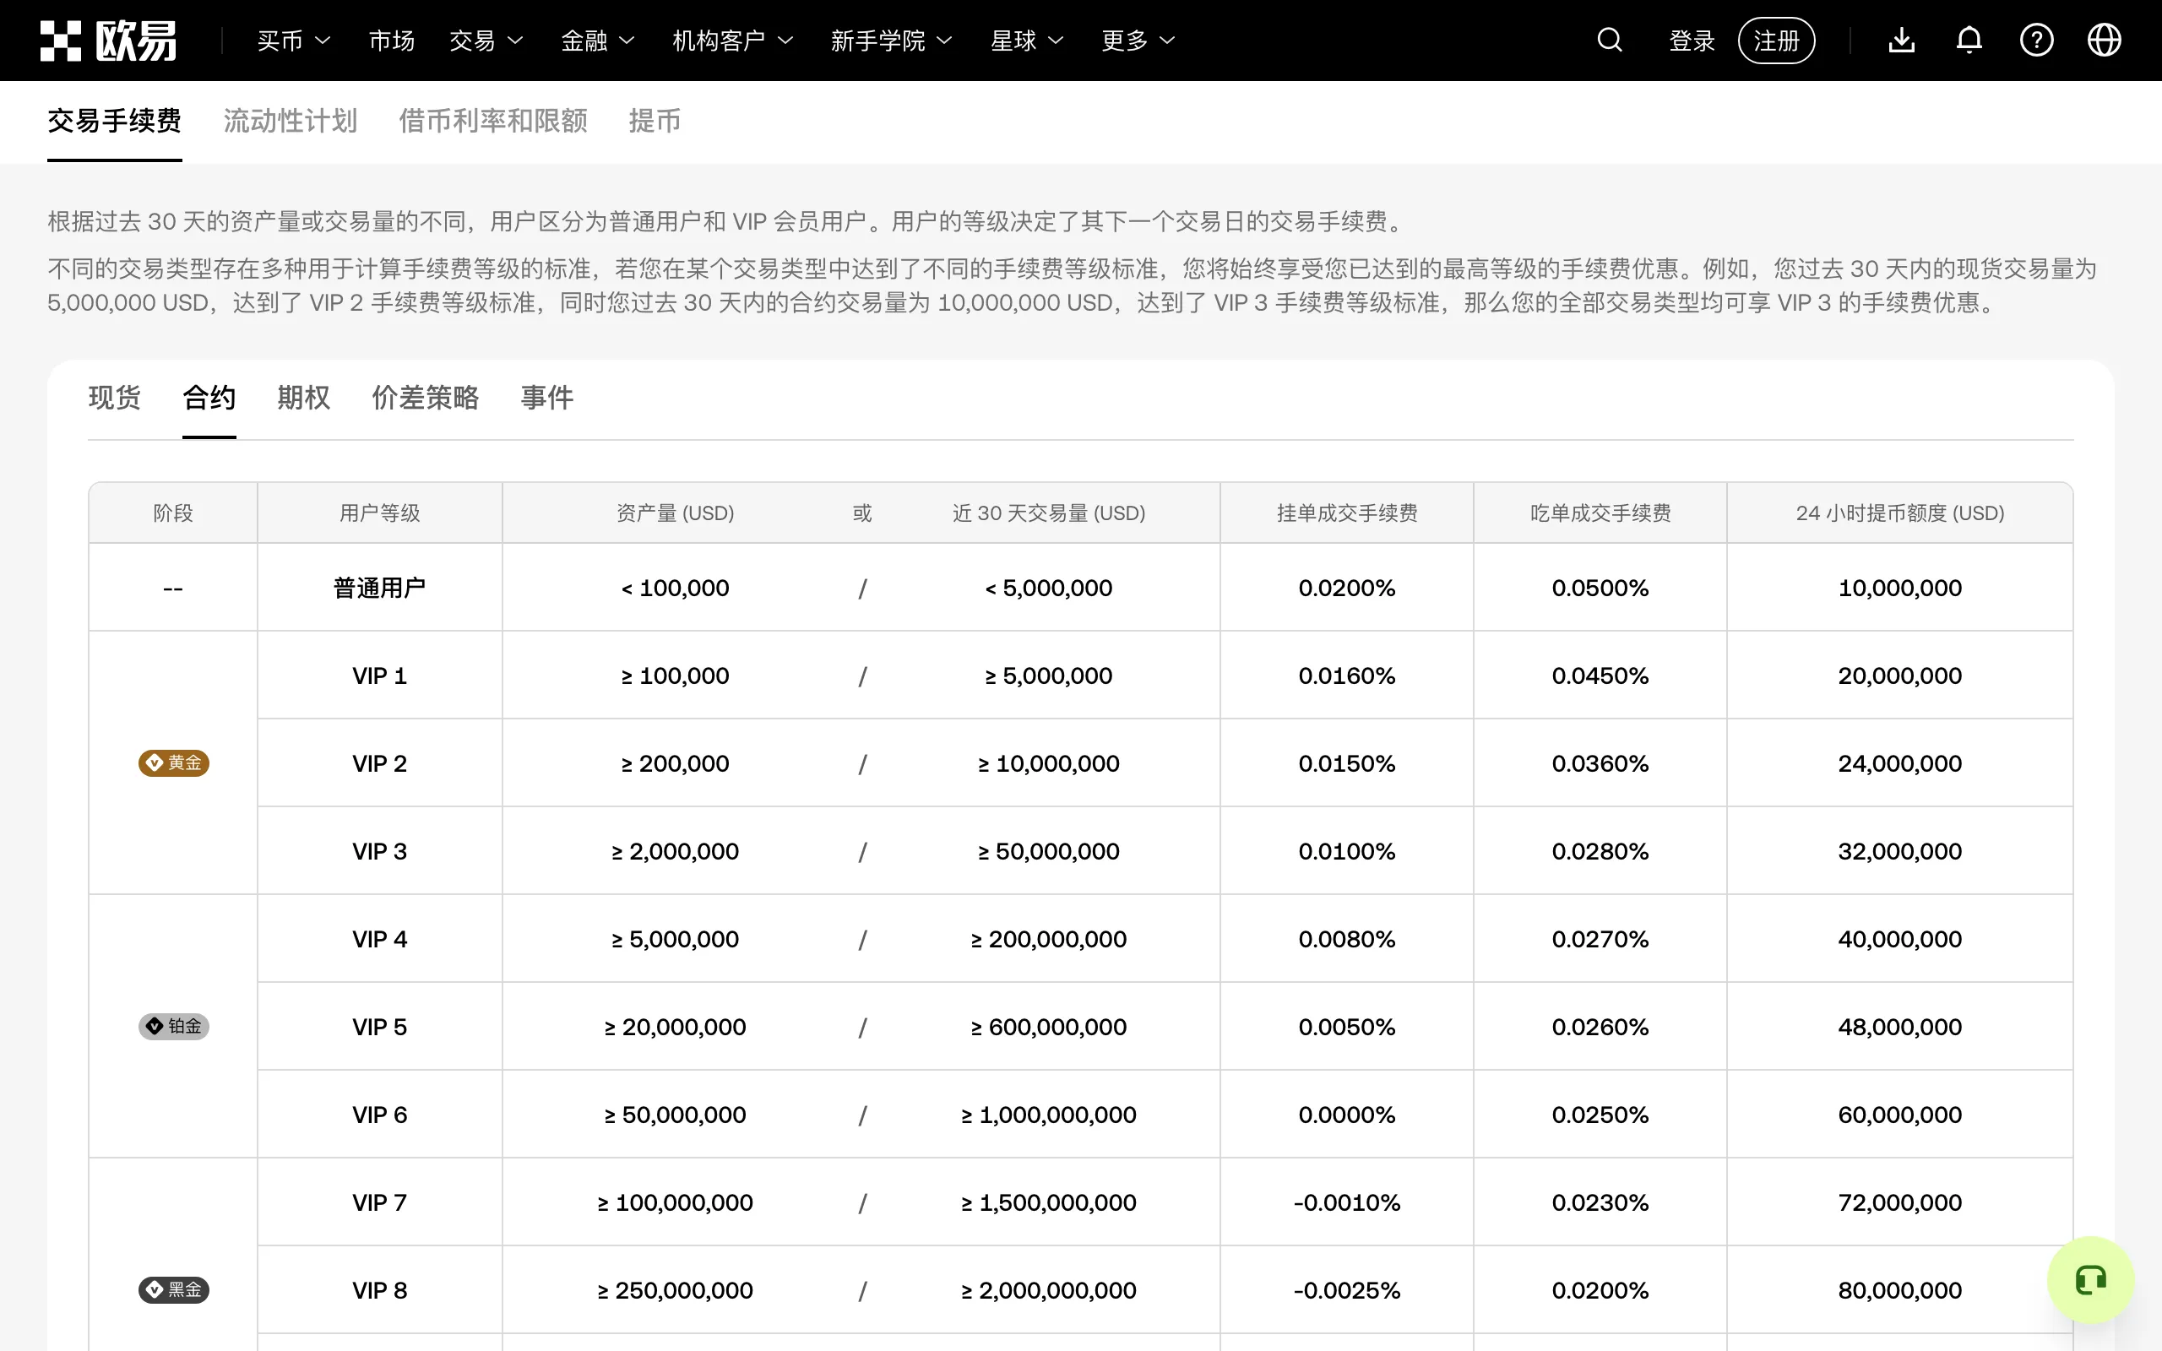The width and height of the screenshot is (2162, 1351).
Task: Expand the 更多 dropdown menu
Action: (x=1138, y=41)
